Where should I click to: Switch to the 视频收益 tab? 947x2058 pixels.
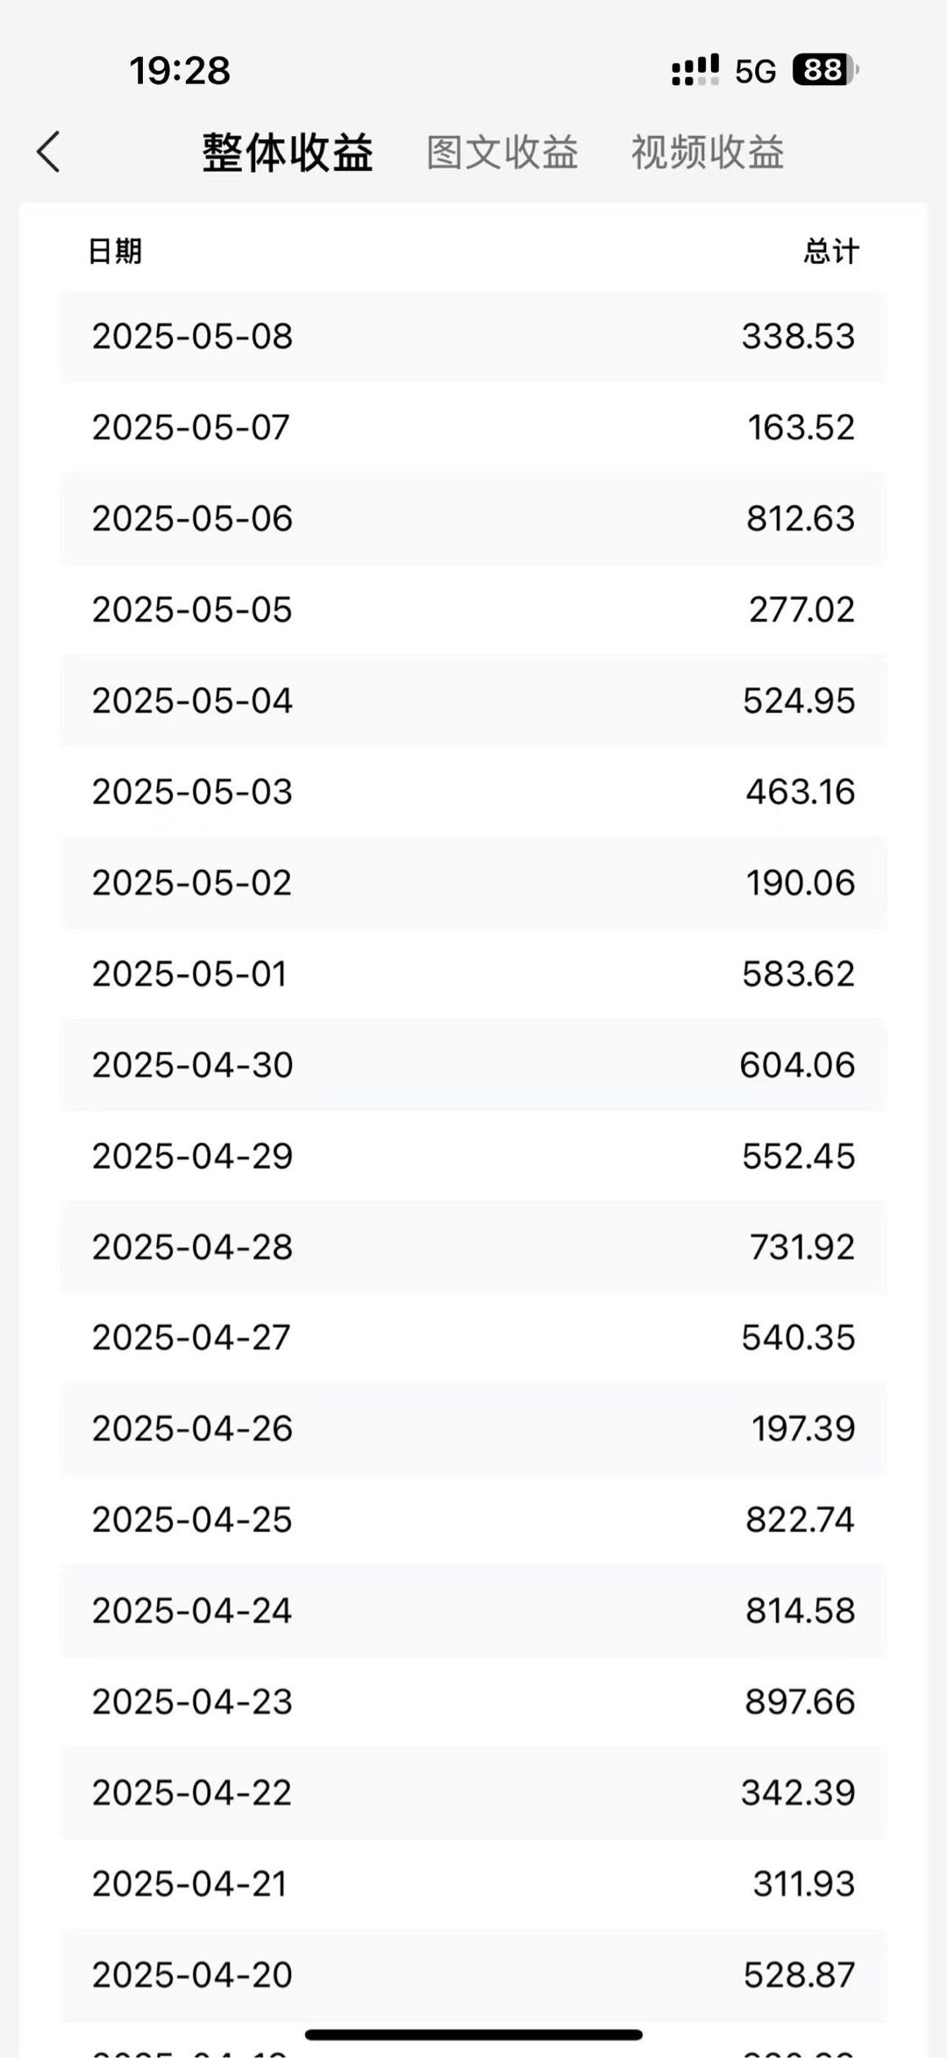[x=708, y=153]
